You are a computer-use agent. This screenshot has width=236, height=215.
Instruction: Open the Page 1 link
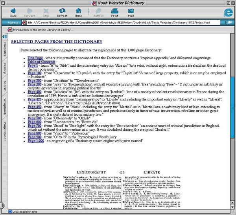coord(33,66)
